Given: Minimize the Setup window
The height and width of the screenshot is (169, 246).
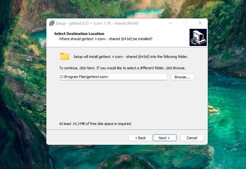Looking at the screenshot, I should (171, 23).
